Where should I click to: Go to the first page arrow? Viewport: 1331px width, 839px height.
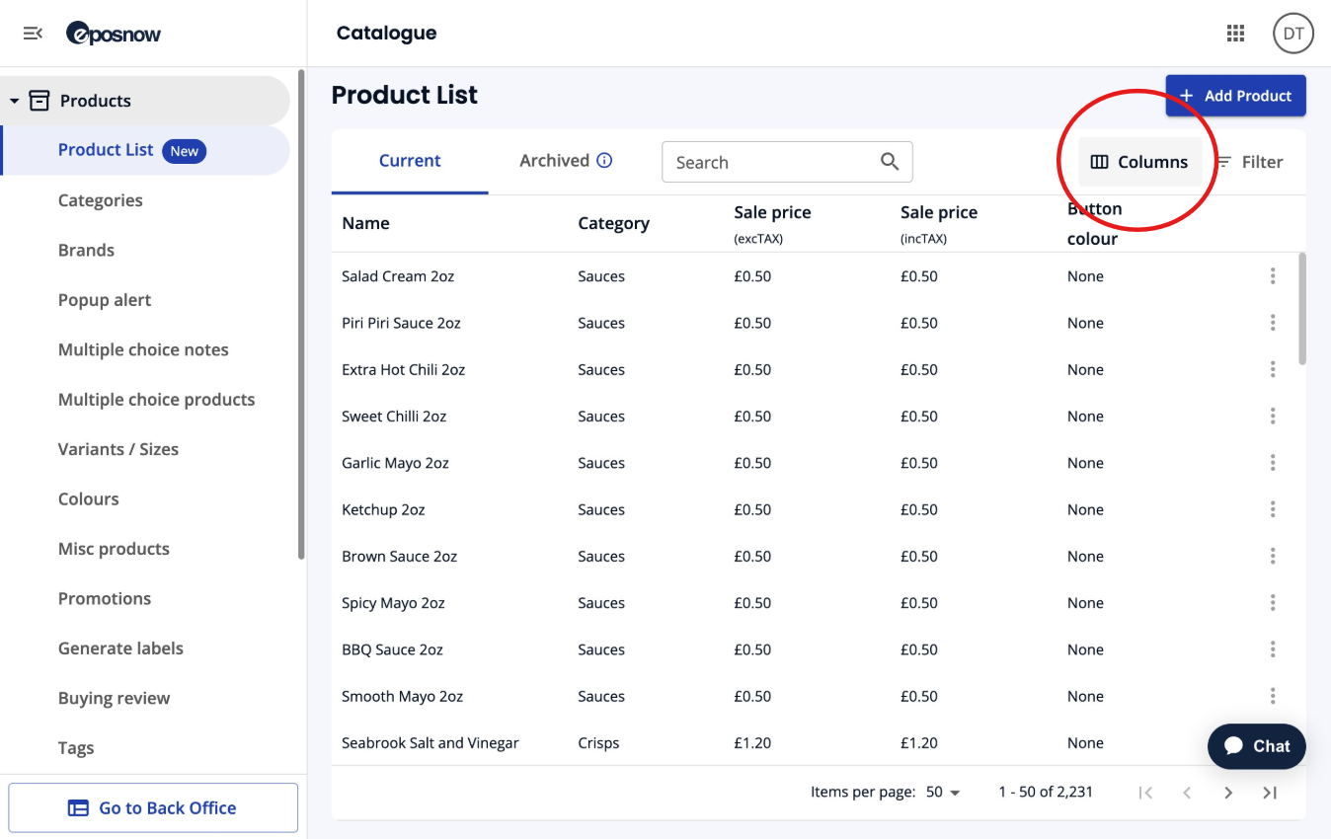tap(1145, 793)
